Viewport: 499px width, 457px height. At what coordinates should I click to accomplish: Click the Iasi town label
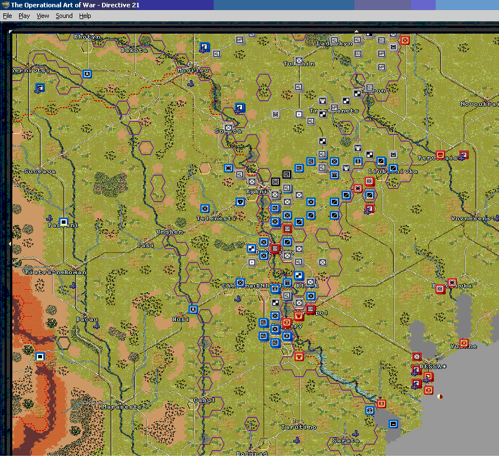coord(145,246)
